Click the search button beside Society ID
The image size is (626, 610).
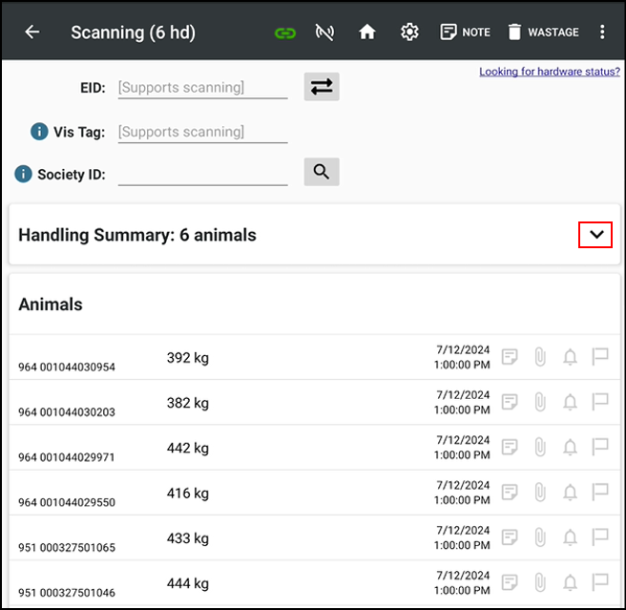[x=322, y=172]
